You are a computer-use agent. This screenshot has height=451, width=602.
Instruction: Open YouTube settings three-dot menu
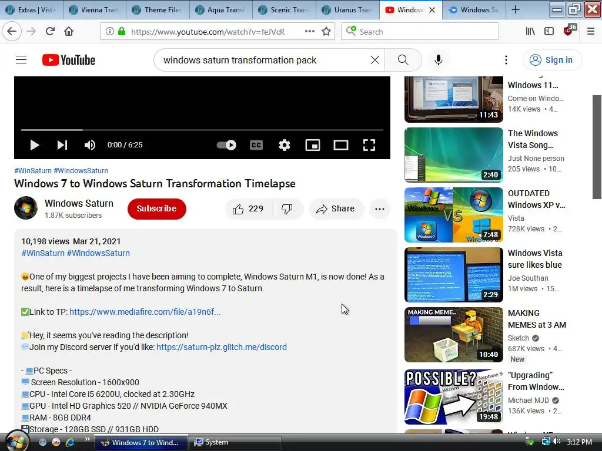point(506,60)
